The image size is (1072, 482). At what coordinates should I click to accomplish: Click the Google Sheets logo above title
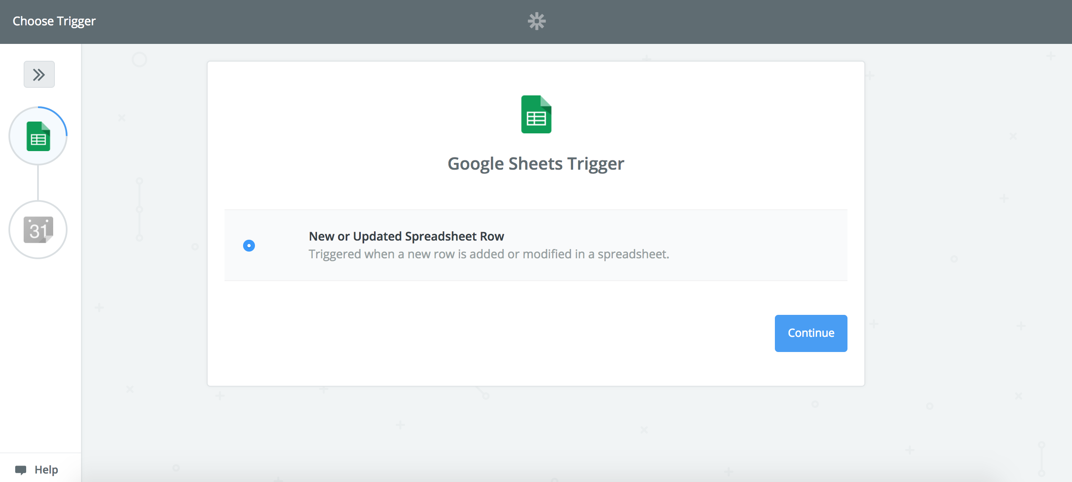point(536,114)
